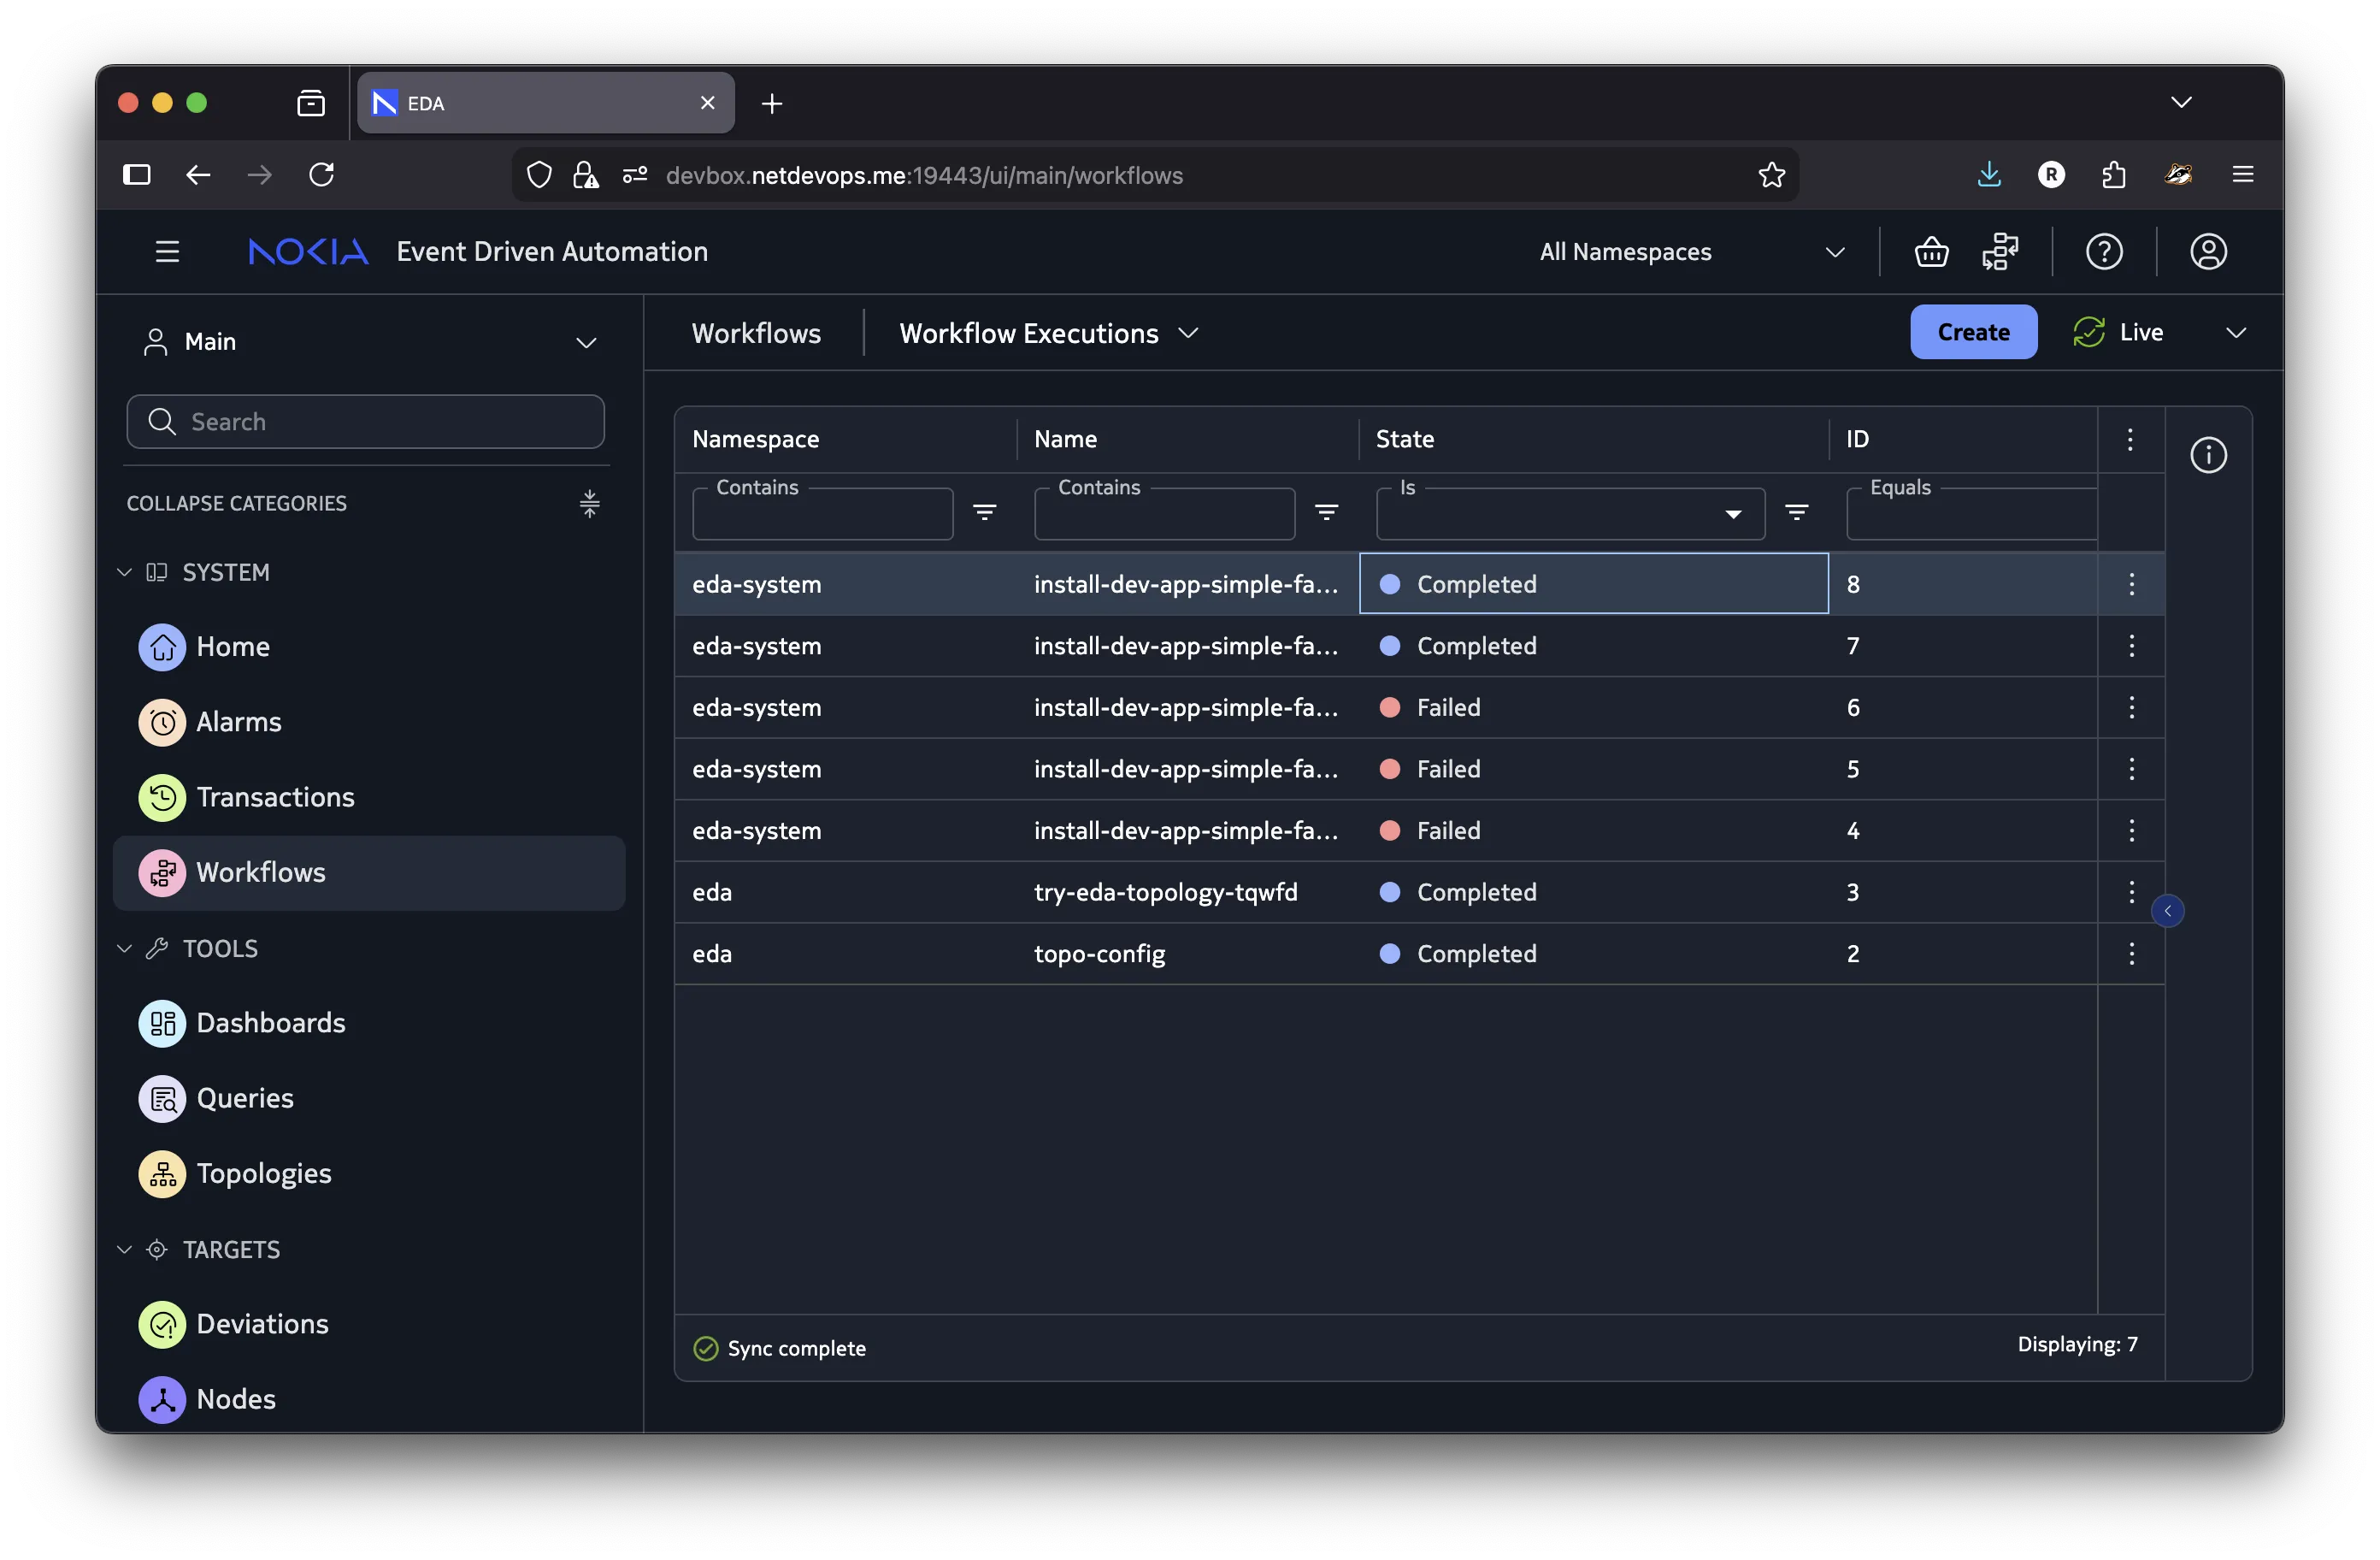The image size is (2380, 1560).
Task: Click the Create button
Action: coord(1973,332)
